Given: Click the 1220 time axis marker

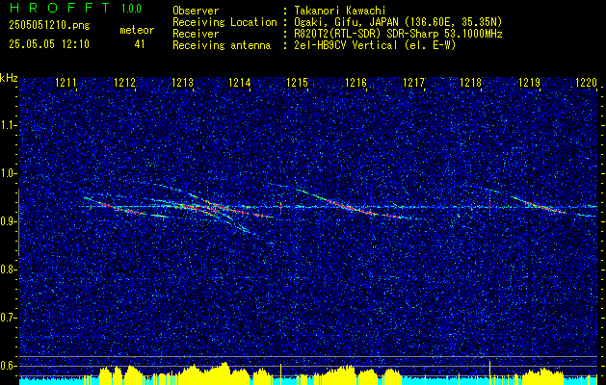Looking at the screenshot, I should tap(587, 83).
